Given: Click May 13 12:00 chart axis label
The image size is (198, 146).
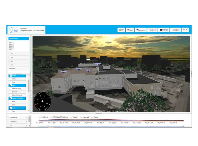Looking at the screenshot, I should (52, 123).
